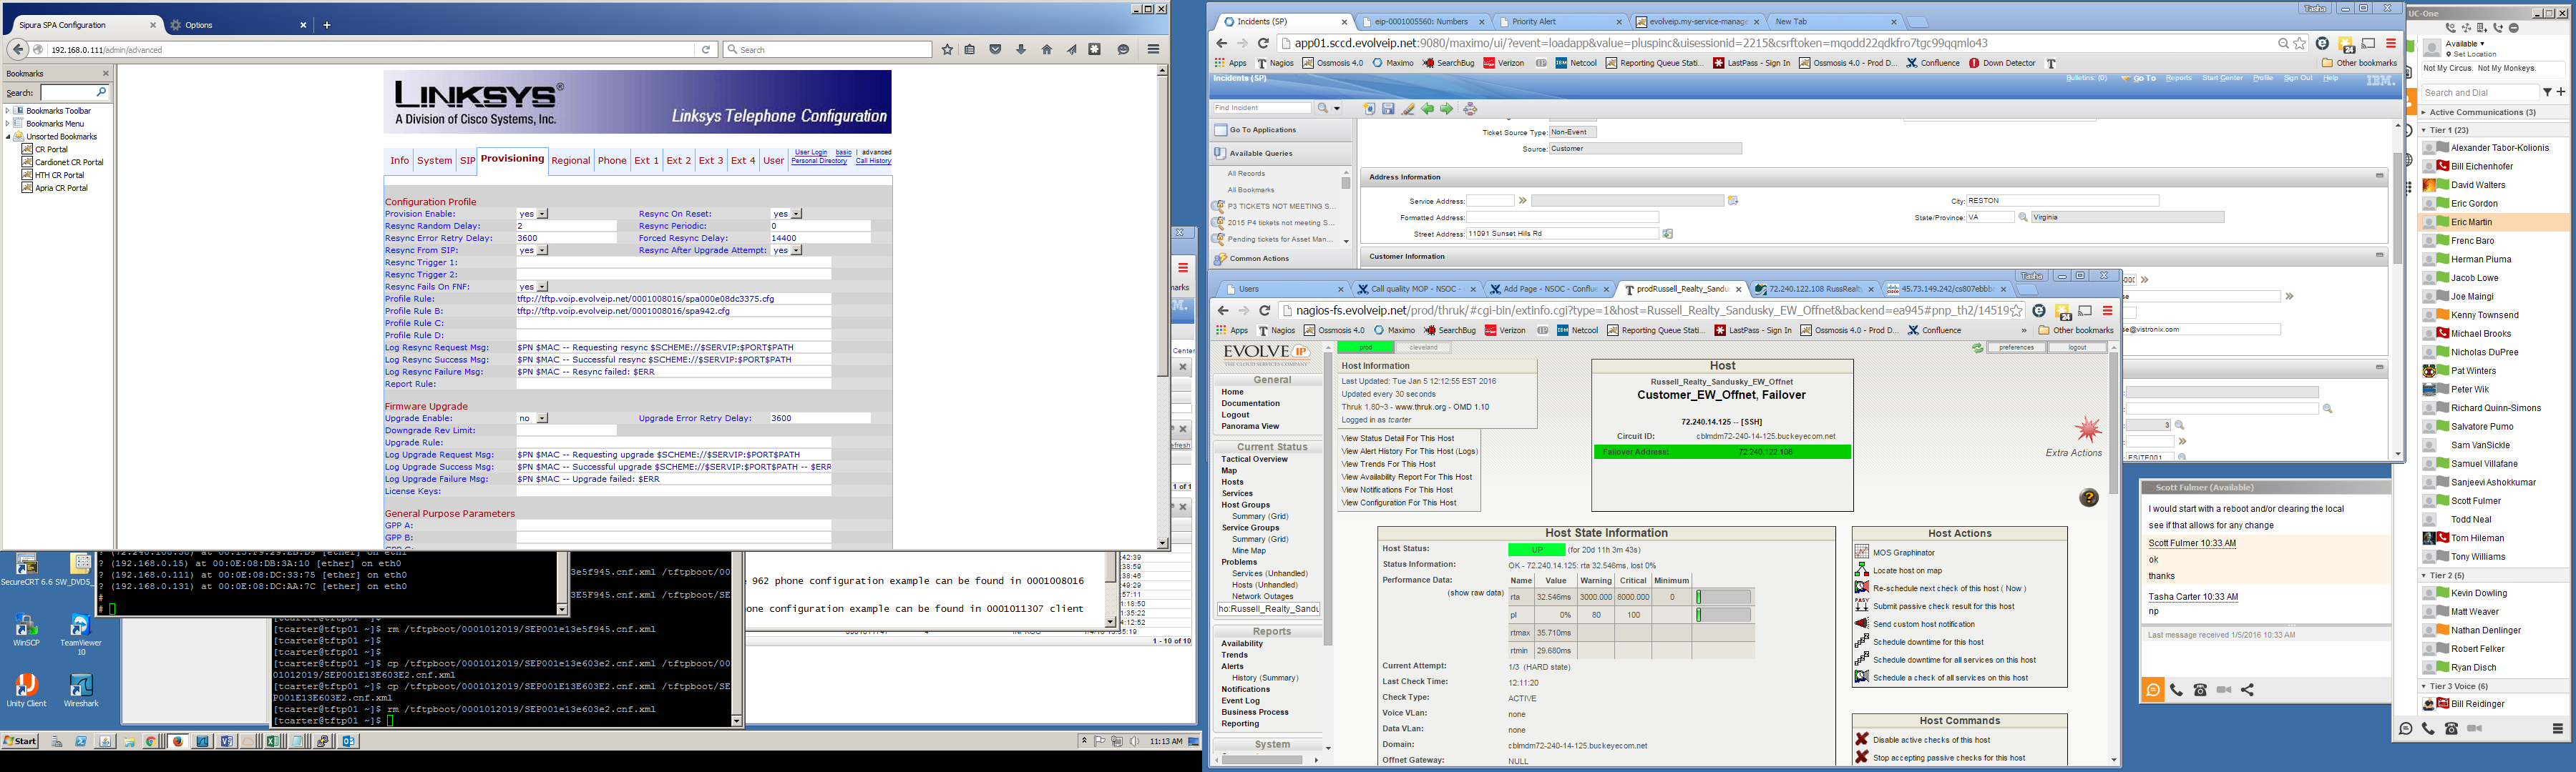Expand Bookmarks Toolbar tree node
Screen dimensions: 2576x772
[x=8, y=111]
